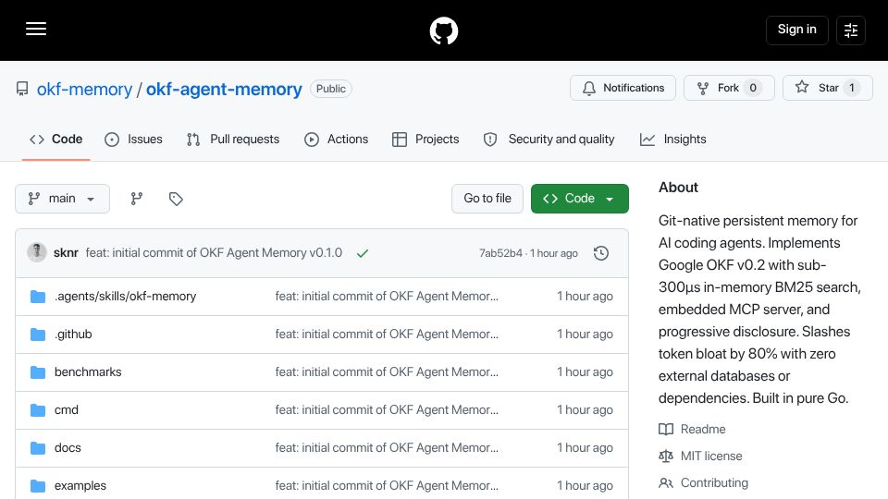Screen dimensions: 888x499
Task: Click the Star count badge 1
Action: tap(851, 88)
